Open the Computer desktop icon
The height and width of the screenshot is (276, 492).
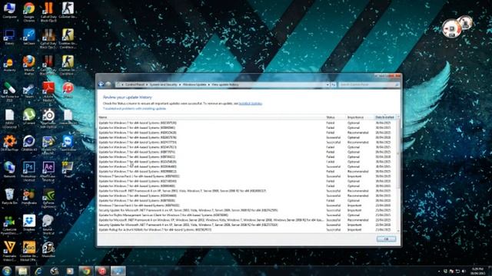coord(9,10)
